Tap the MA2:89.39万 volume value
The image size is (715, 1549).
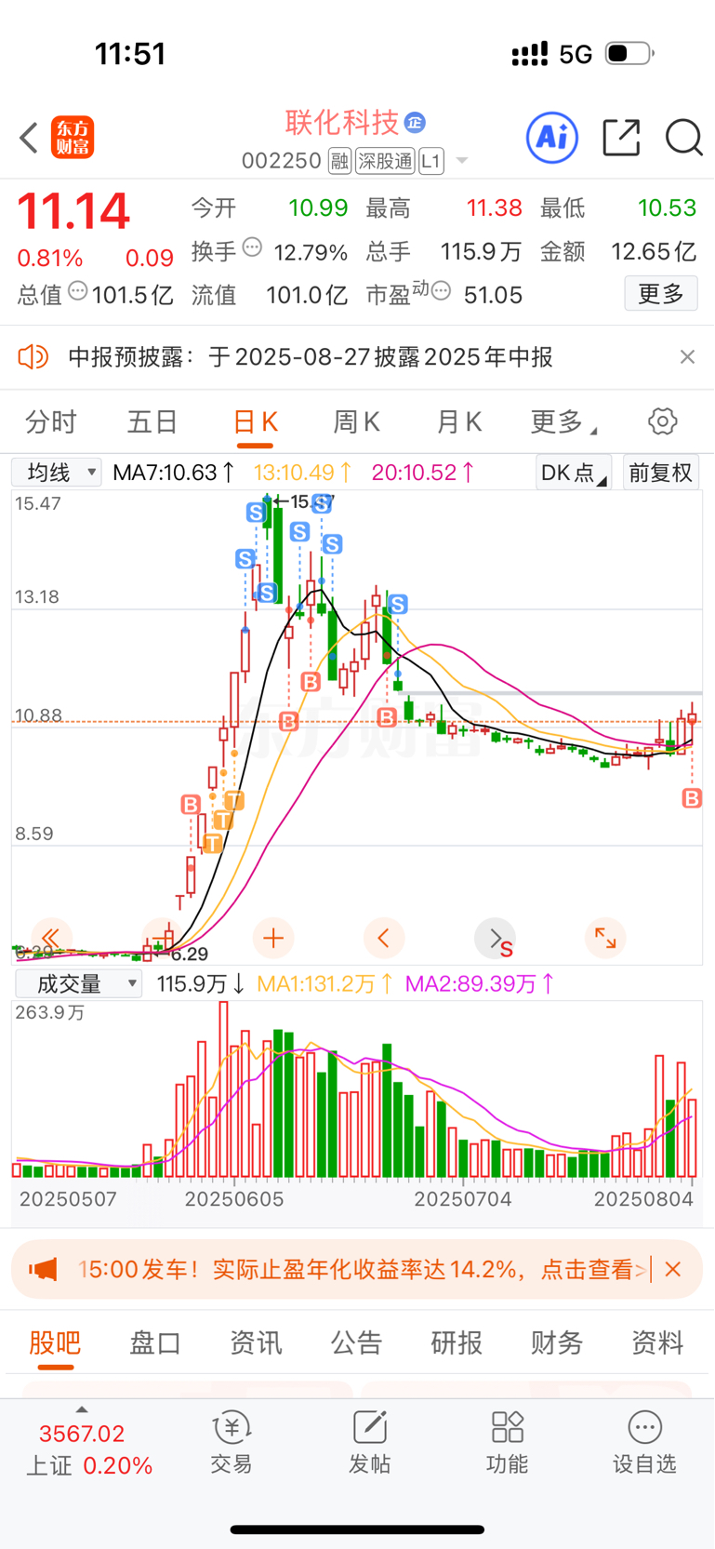[x=481, y=983]
